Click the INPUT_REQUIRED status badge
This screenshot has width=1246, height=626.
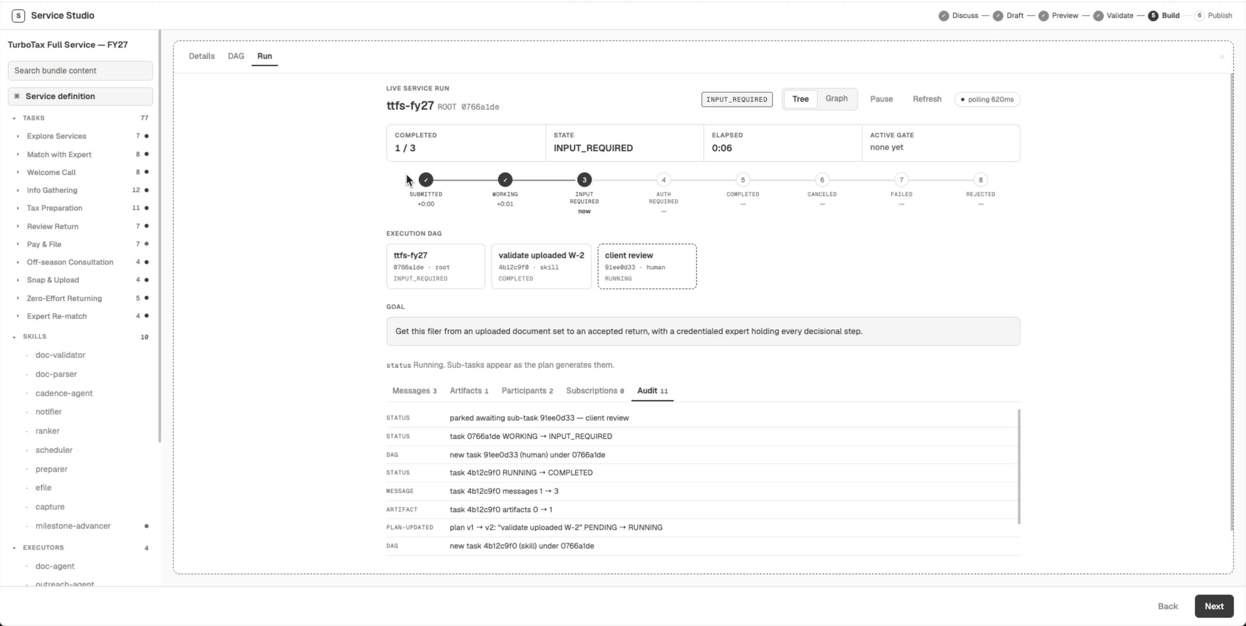tap(737, 99)
